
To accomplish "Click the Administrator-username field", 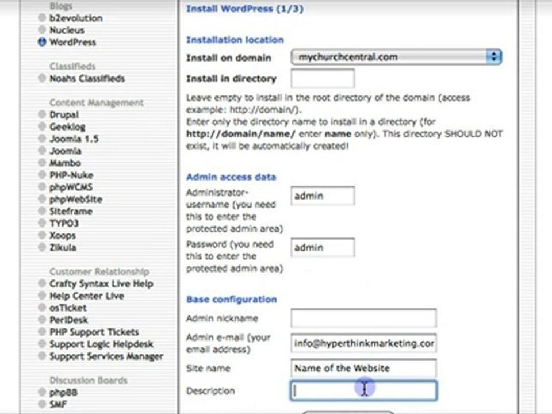I will (x=323, y=195).
